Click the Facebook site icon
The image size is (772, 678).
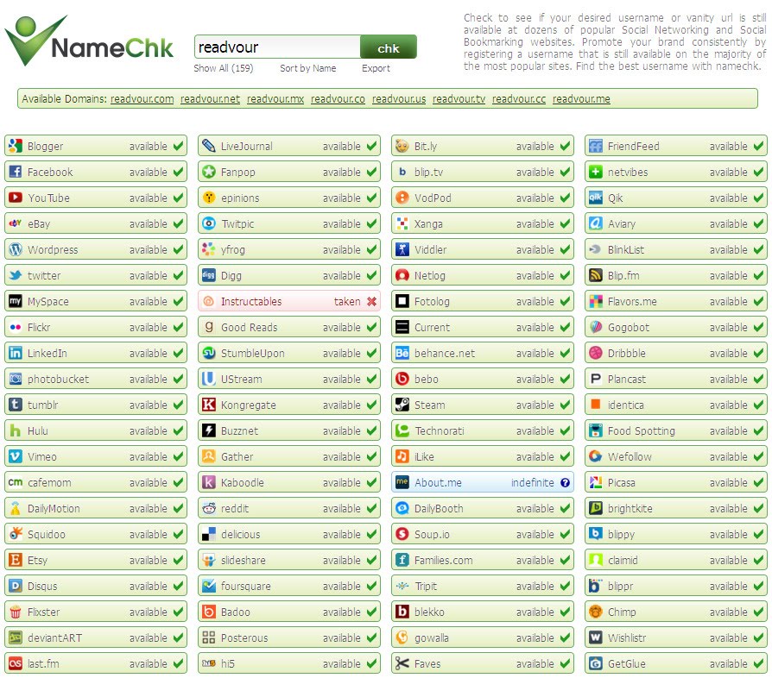coord(16,172)
